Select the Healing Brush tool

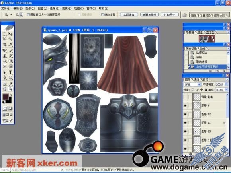5,51
